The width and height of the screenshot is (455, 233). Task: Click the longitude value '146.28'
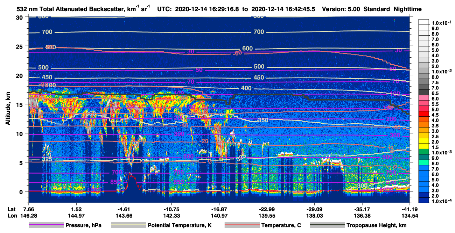28,215
